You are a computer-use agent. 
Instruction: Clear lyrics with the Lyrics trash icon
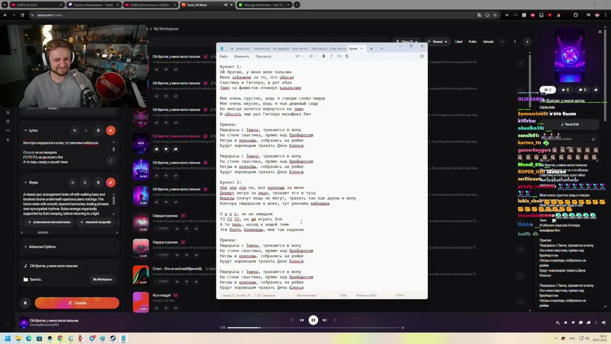[98, 130]
